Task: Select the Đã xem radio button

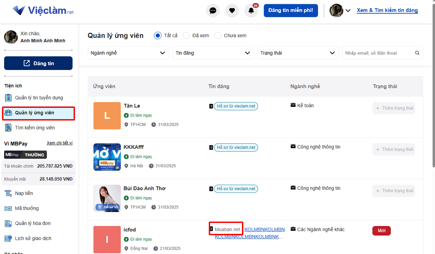Action: [186, 36]
